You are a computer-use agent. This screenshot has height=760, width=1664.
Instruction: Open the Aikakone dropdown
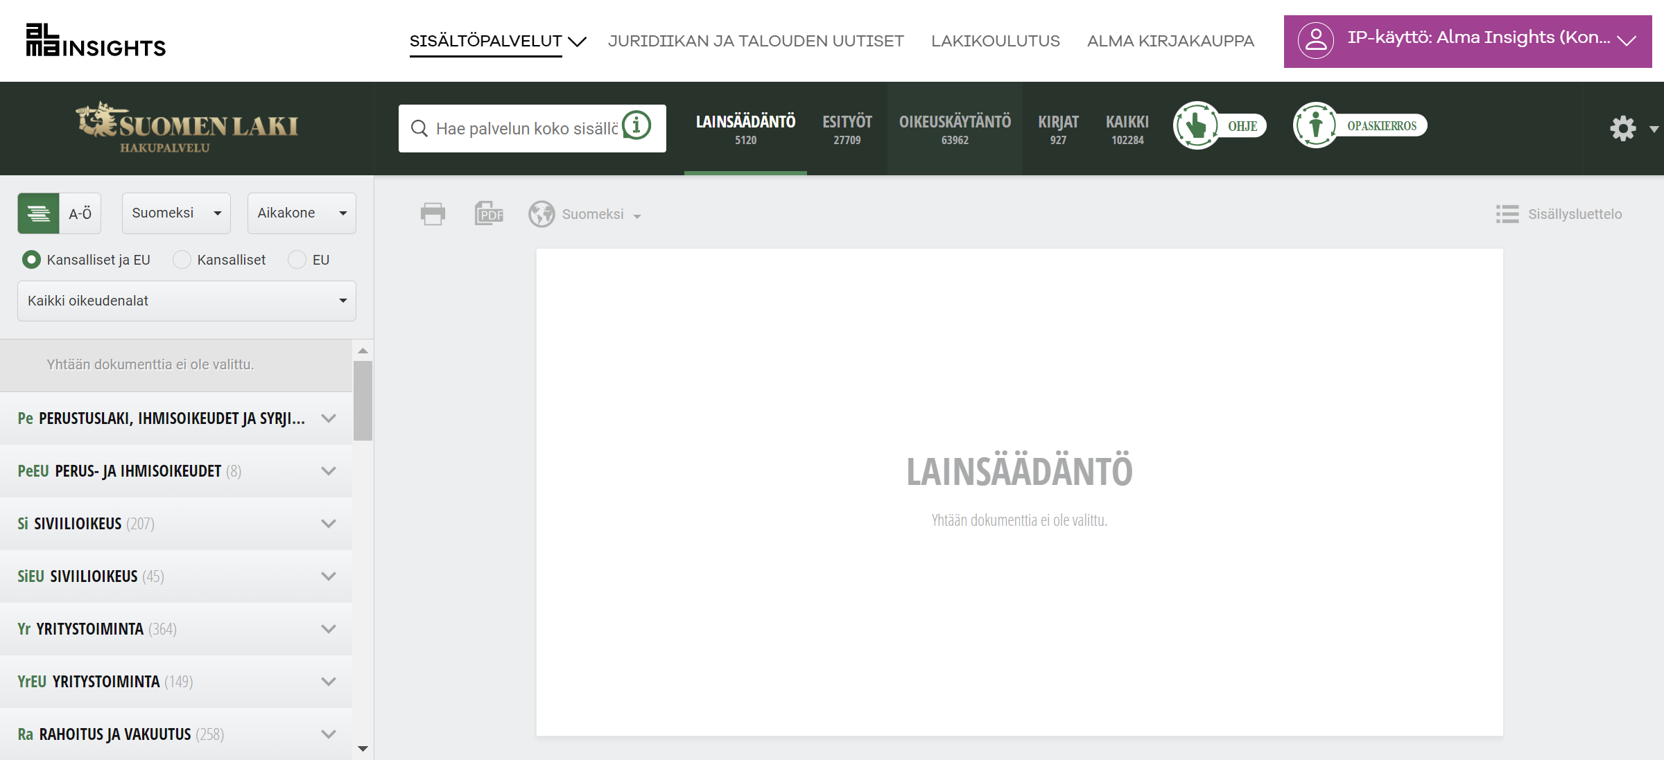(302, 213)
